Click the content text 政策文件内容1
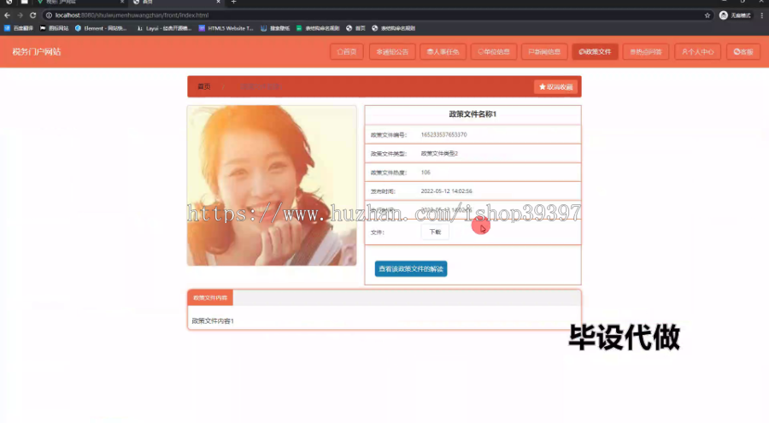Screen dimensions: 769x423 coord(213,321)
